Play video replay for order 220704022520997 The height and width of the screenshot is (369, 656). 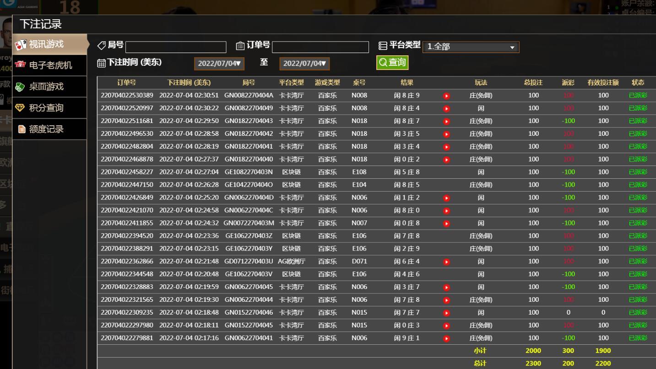447,109
